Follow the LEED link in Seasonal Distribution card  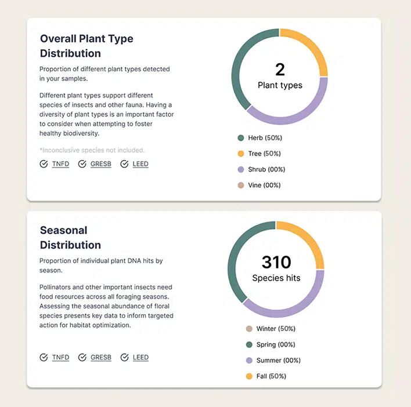pyautogui.click(x=140, y=357)
